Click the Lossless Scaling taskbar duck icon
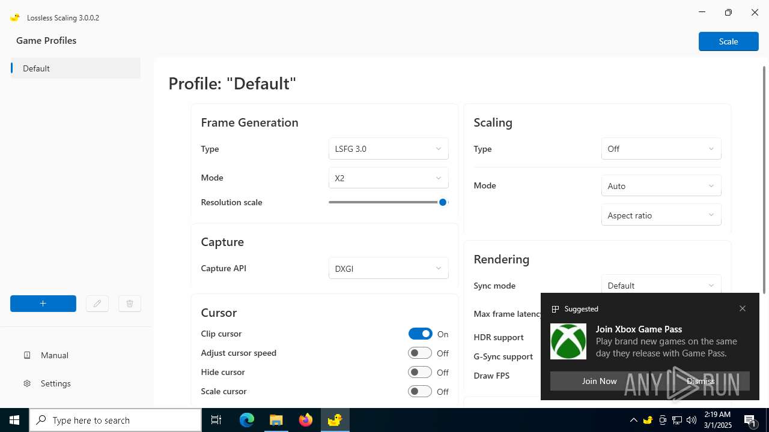The image size is (769, 432). (335, 420)
